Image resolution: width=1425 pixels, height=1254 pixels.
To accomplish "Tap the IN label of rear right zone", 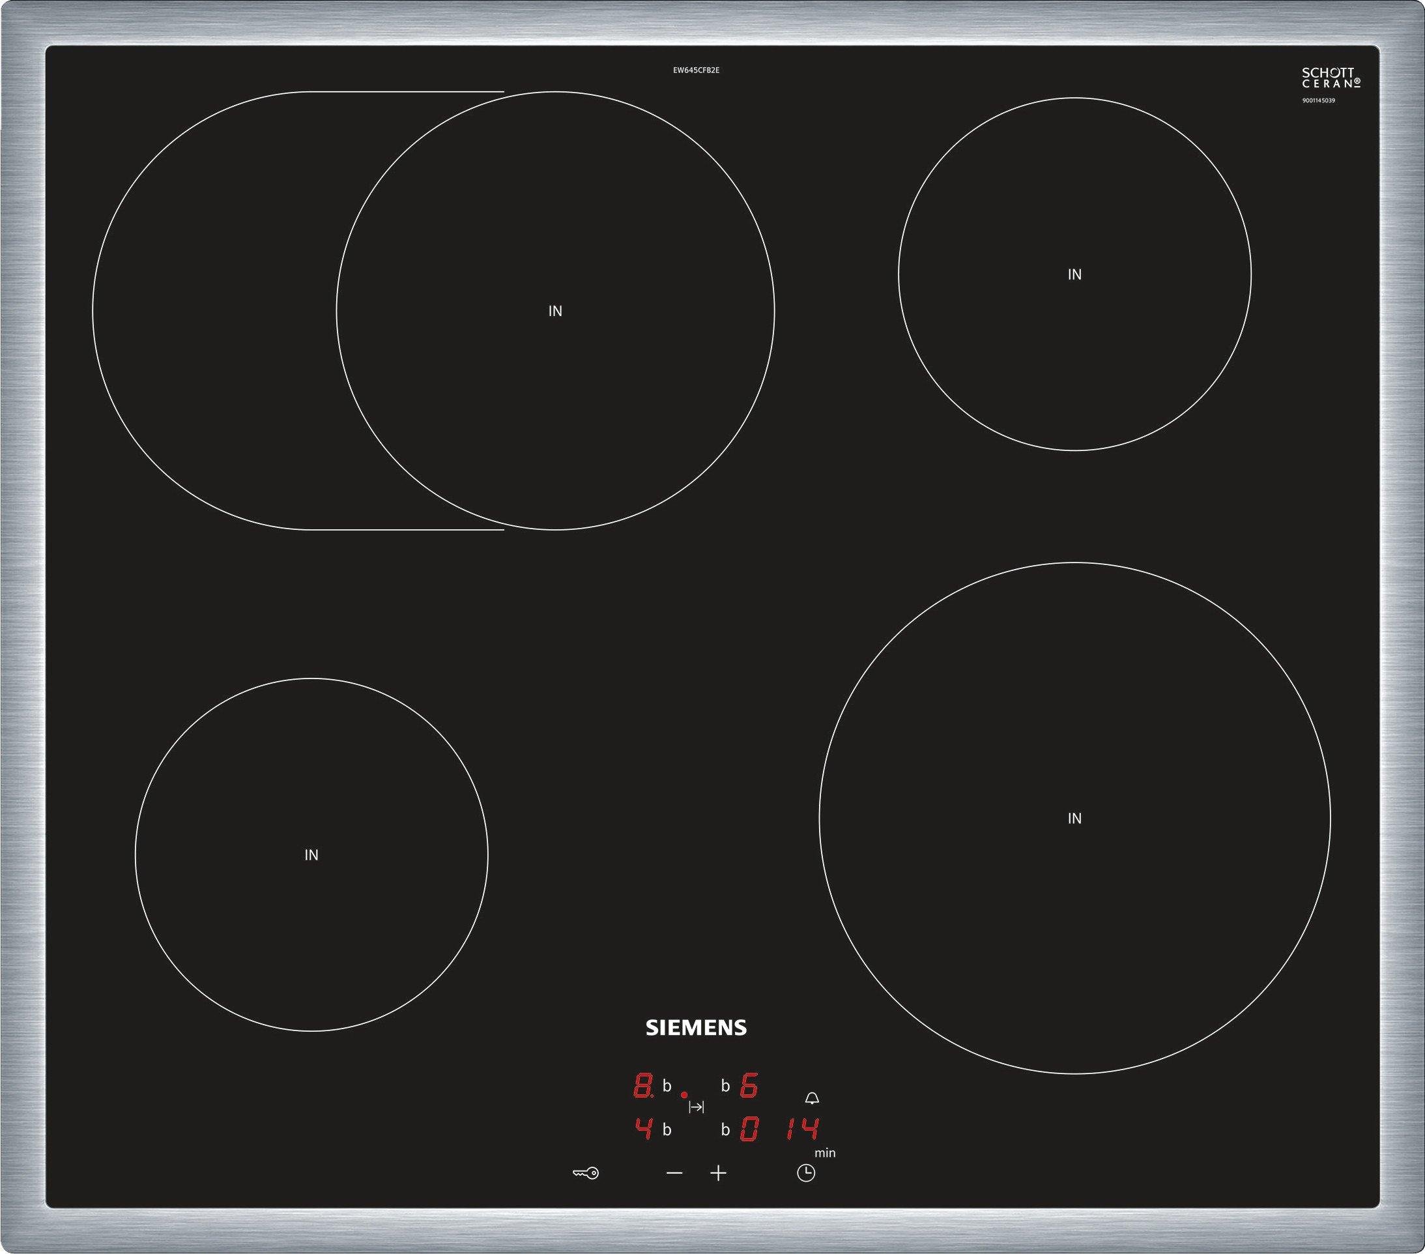I will [1074, 275].
